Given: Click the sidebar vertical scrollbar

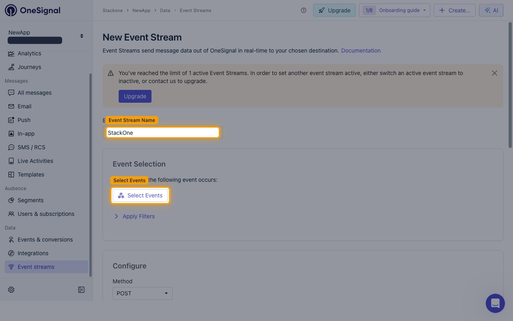Looking at the screenshot, I should tap(90, 175).
